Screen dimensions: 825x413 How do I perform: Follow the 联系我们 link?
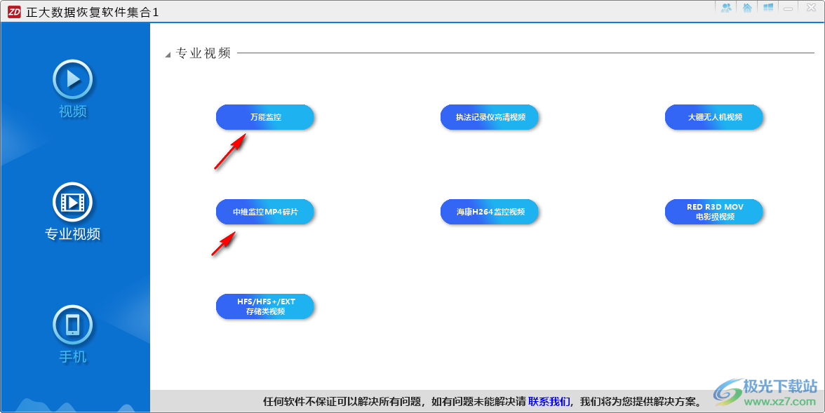[x=549, y=402]
